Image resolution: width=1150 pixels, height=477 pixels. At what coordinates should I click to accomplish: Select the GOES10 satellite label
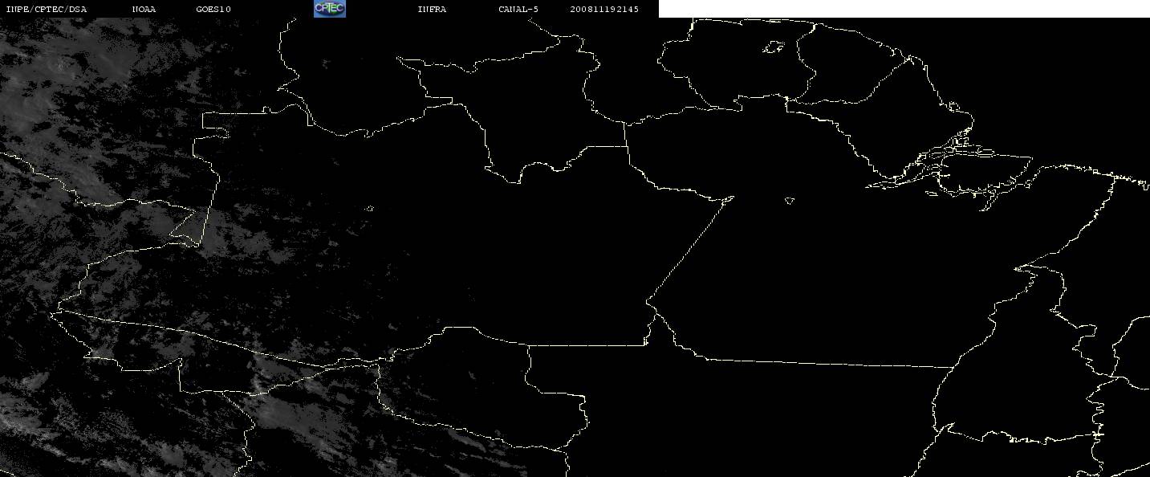pyautogui.click(x=213, y=9)
